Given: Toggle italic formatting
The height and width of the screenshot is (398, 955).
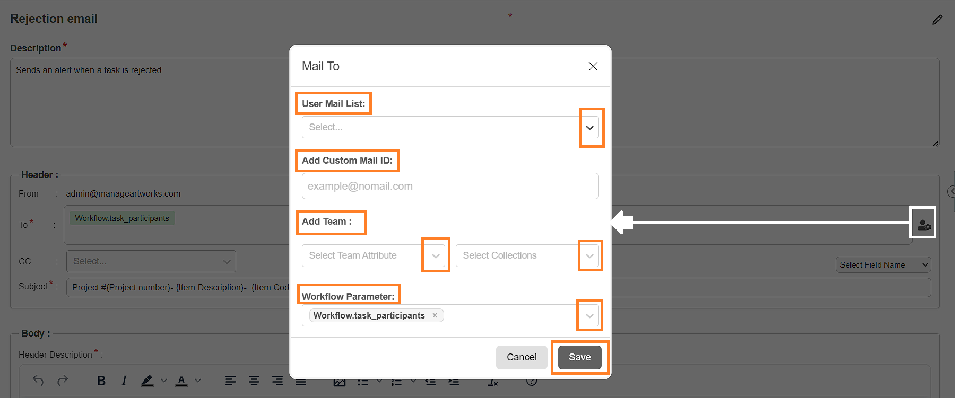Looking at the screenshot, I should point(124,381).
